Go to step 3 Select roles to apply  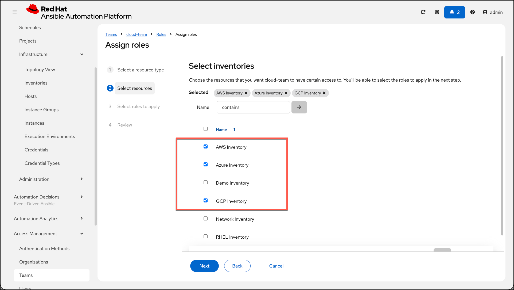[138, 106]
